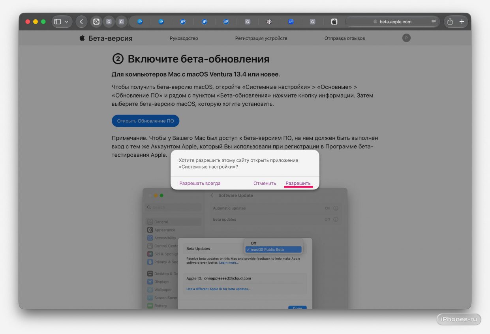490x334 pixels.
Task: Click the Software Update illustration image
Action: [x=245, y=249]
